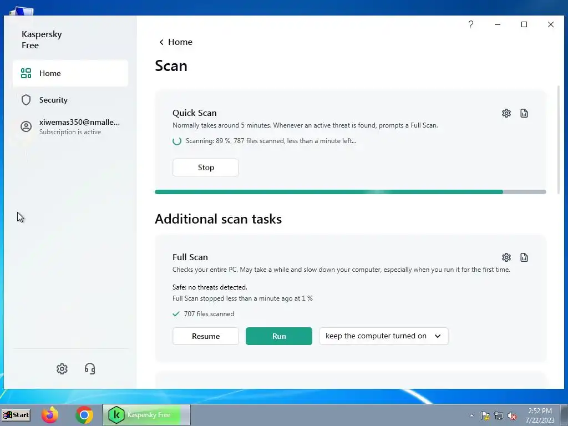This screenshot has width=568, height=426.
Task: Click the 'Scan' page heading
Action: coord(171,66)
